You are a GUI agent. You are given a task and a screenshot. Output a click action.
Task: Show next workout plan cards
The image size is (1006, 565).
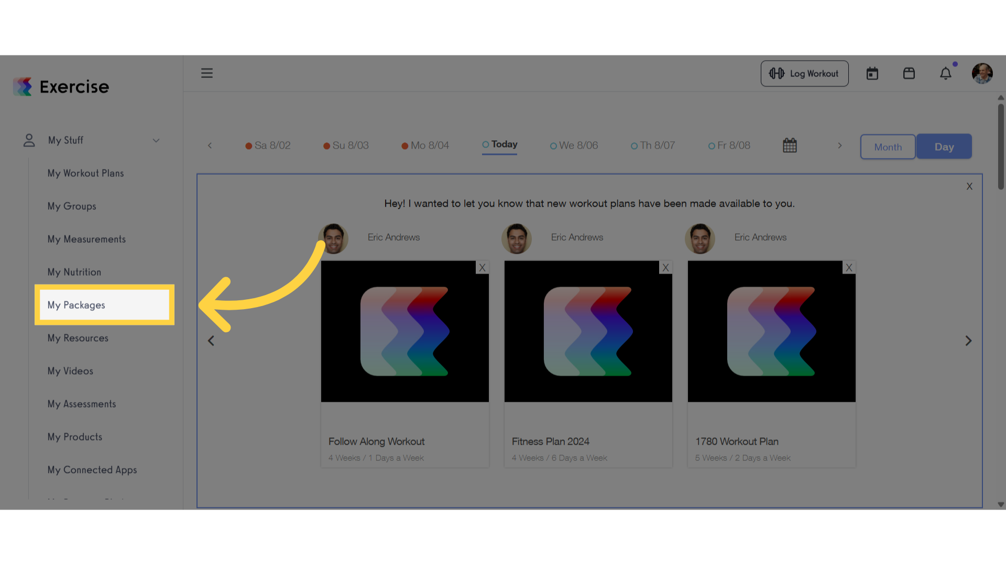(x=968, y=341)
